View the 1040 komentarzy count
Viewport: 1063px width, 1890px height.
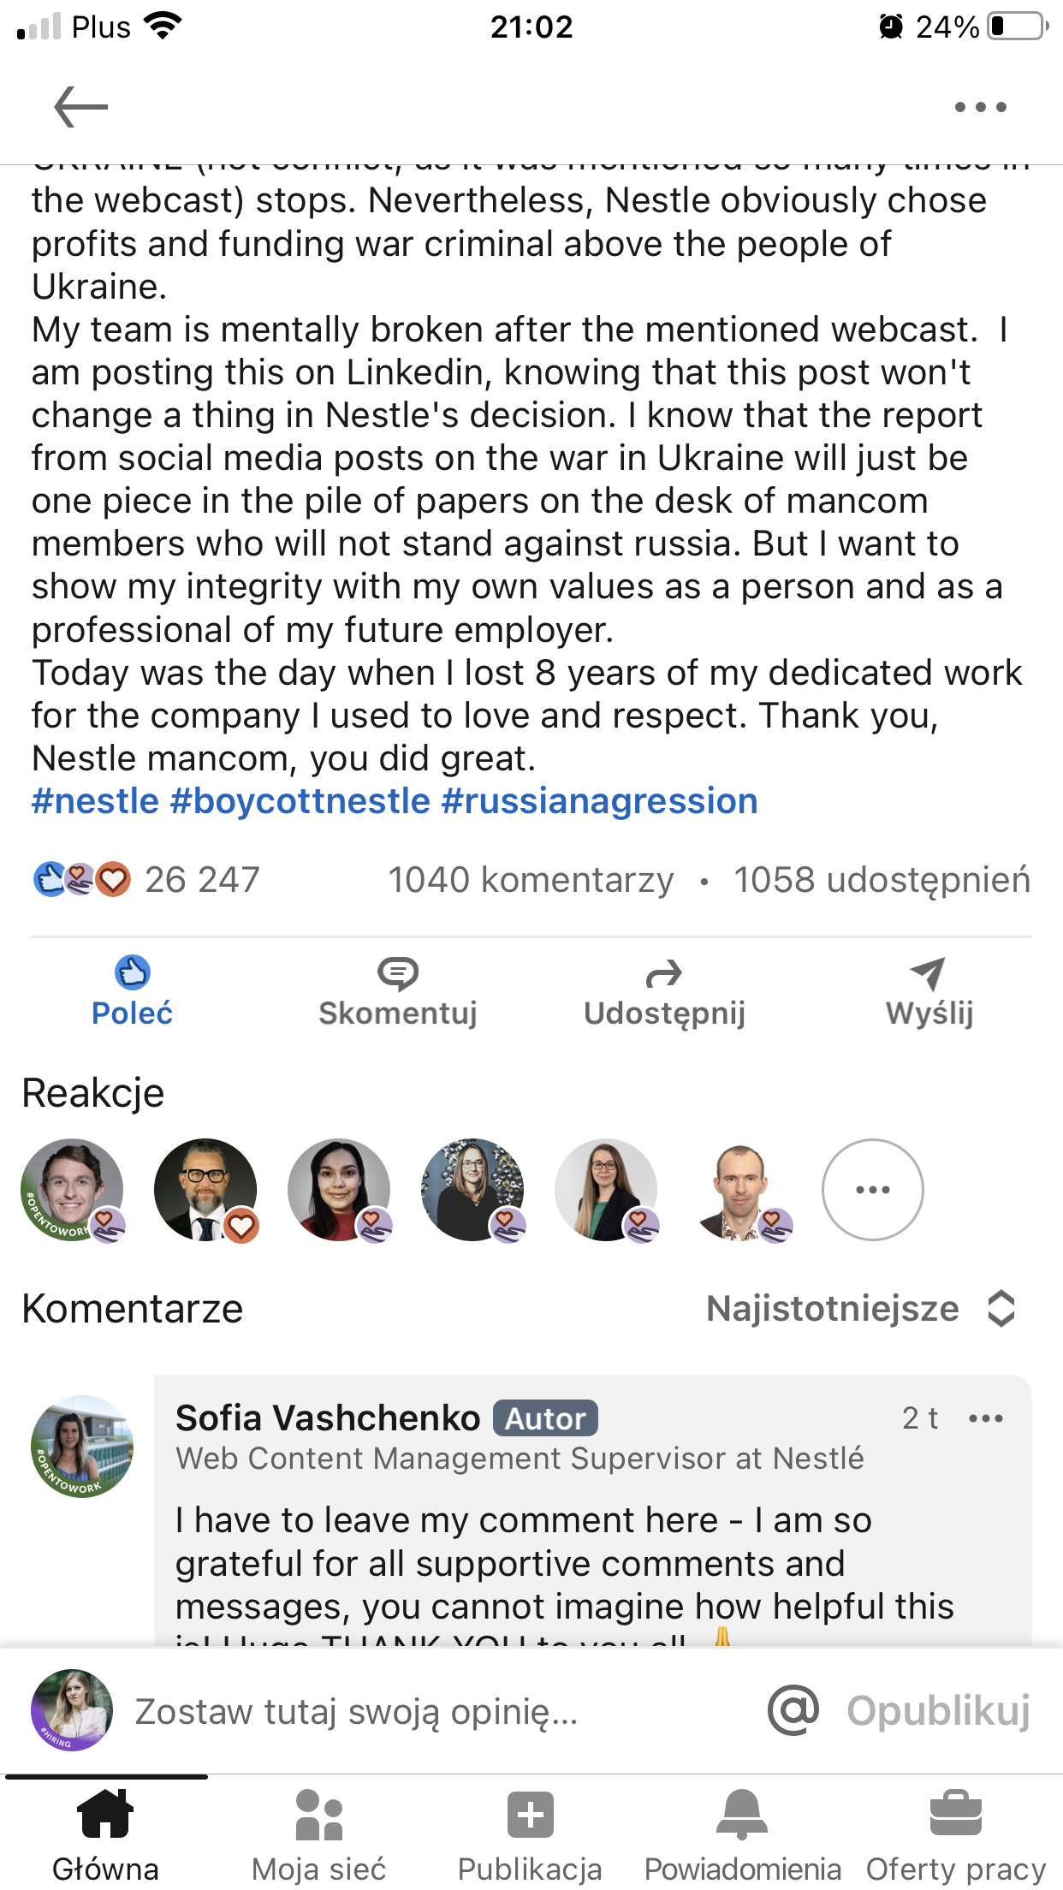[x=531, y=880]
